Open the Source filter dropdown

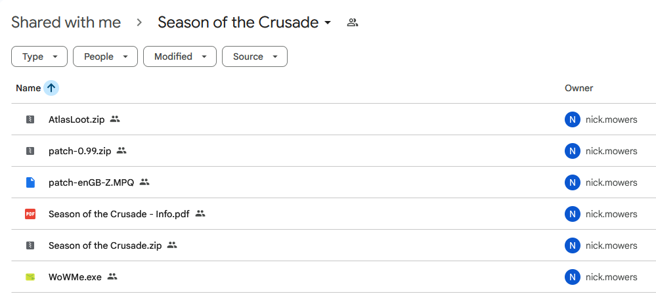[255, 56]
